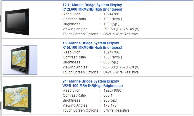Click the 12.1" display's Touch Screen Options label

click(x=80, y=34)
